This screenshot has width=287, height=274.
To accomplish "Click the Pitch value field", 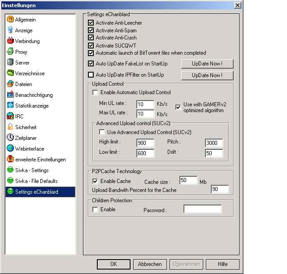I will point(214,143).
